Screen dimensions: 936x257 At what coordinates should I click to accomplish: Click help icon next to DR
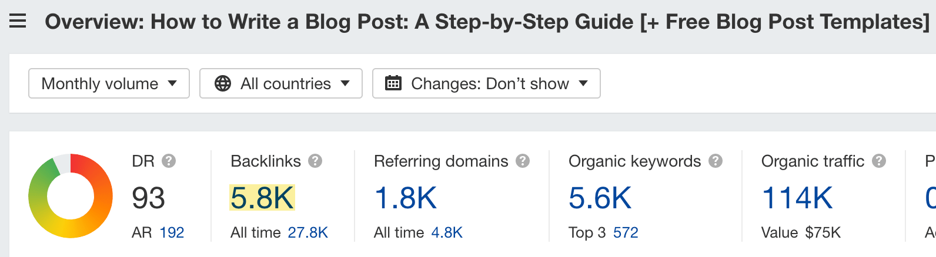[x=169, y=161]
